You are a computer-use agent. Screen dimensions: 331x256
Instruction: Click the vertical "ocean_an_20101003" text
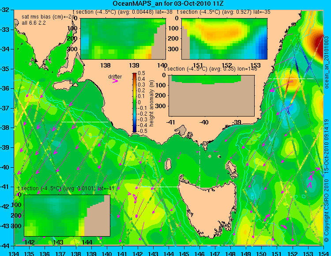[x=327, y=62]
